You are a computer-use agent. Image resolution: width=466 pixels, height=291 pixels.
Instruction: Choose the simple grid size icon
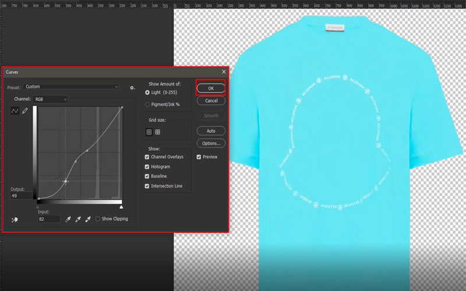click(149, 132)
